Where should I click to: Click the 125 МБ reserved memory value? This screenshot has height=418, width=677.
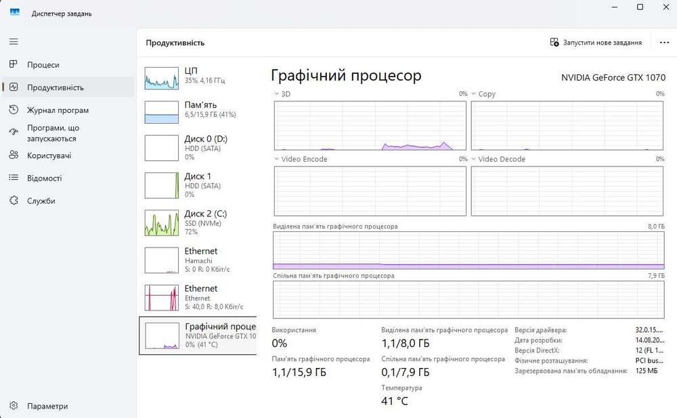(647, 371)
